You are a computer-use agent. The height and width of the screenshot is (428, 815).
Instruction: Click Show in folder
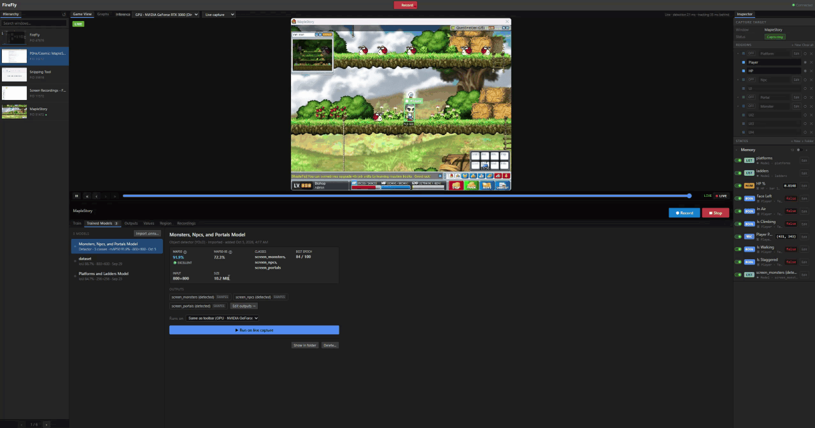pyautogui.click(x=304, y=345)
